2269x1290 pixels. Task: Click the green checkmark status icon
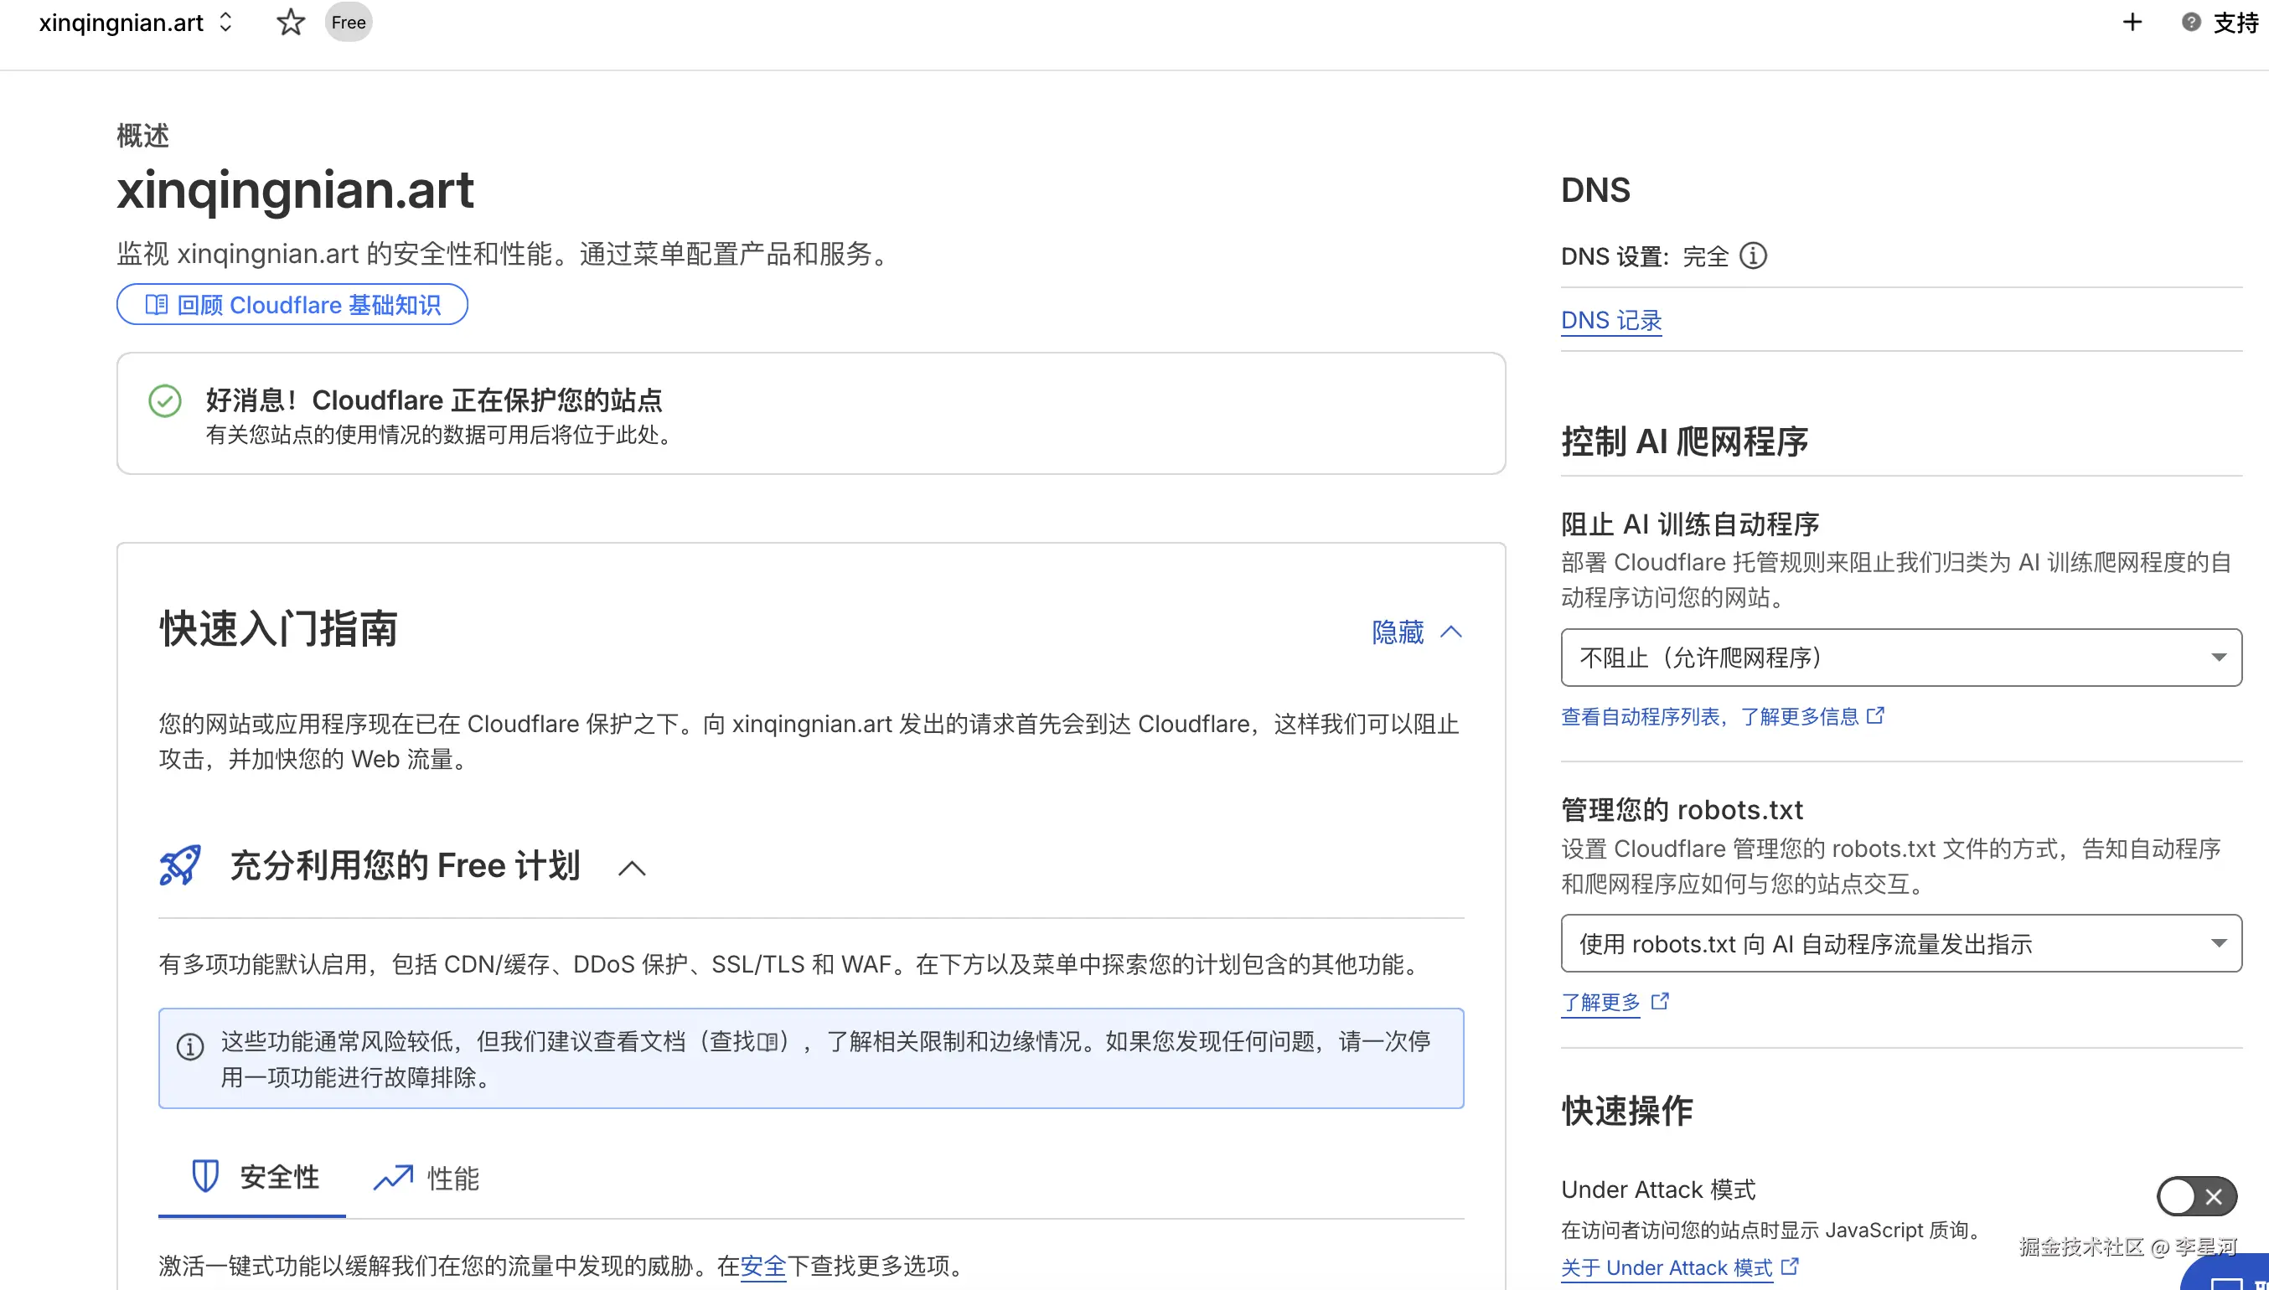pyautogui.click(x=165, y=401)
